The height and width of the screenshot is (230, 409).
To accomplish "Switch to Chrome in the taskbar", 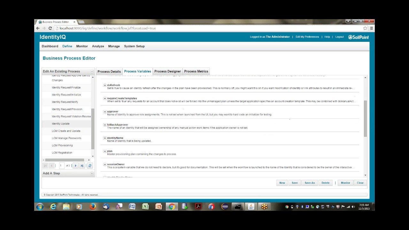I will [172, 207].
